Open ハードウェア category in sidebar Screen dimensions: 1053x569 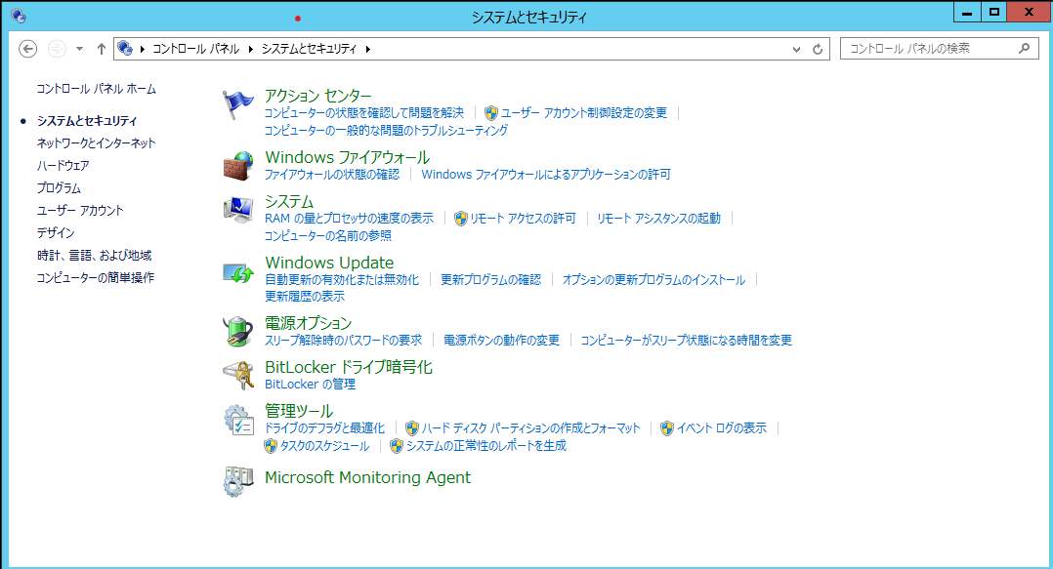click(x=63, y=165)
